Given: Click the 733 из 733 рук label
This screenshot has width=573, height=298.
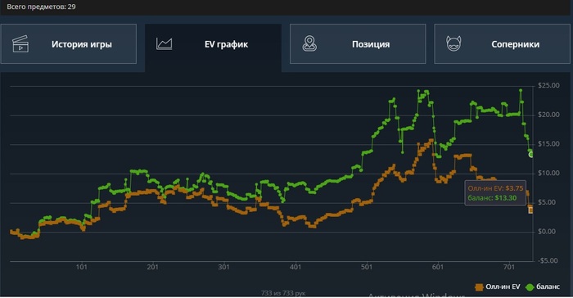Looking at the screenshot, I should (x=283, y=293).
